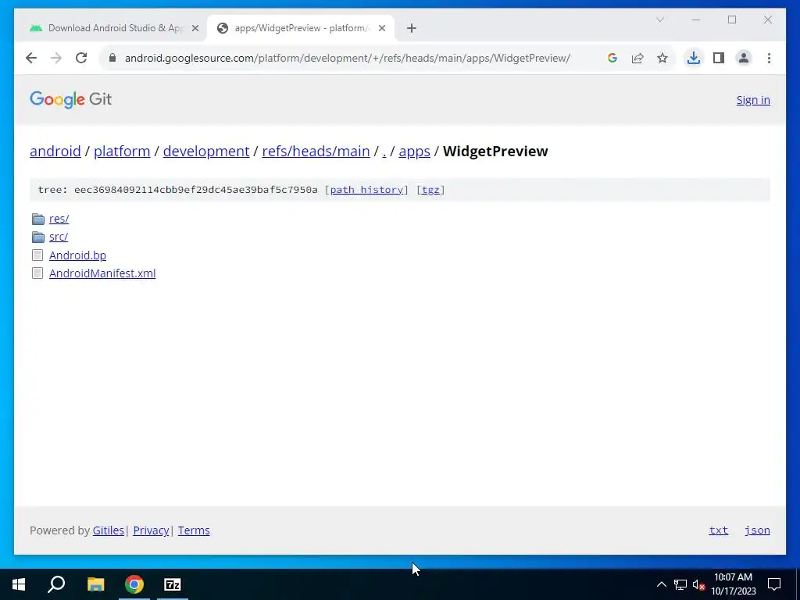
Task: Open the refs/heads/main breadcrumb link
Action: pyautogui.click(x=316, y=152)
